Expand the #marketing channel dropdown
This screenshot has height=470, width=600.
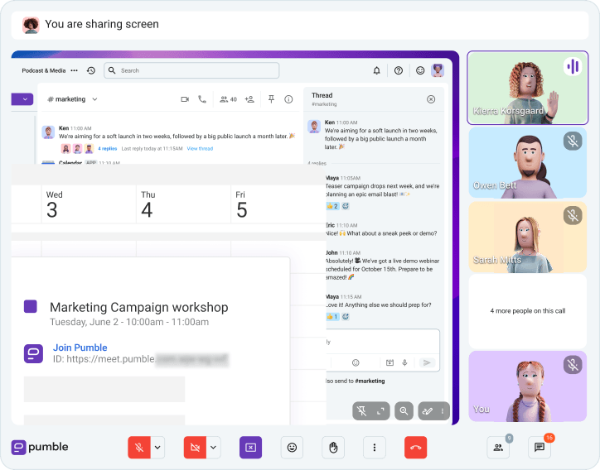95,99
